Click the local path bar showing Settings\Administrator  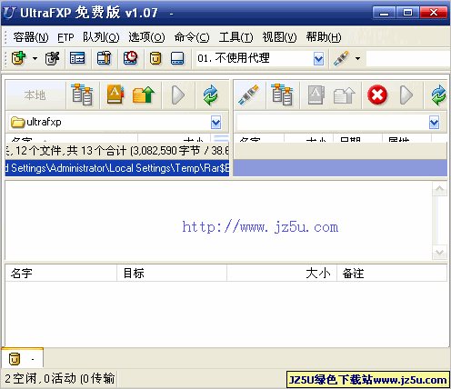click(x=117, y=168)
